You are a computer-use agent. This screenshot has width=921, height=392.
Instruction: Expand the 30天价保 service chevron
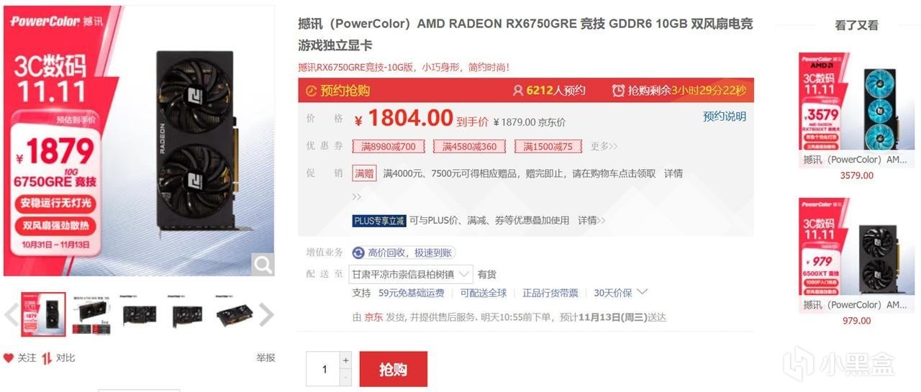point(643,292)
